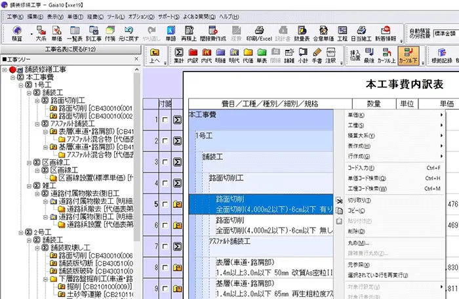
Task: Click the 工事ツリー scroll up arrow
Action: [136, 70]
